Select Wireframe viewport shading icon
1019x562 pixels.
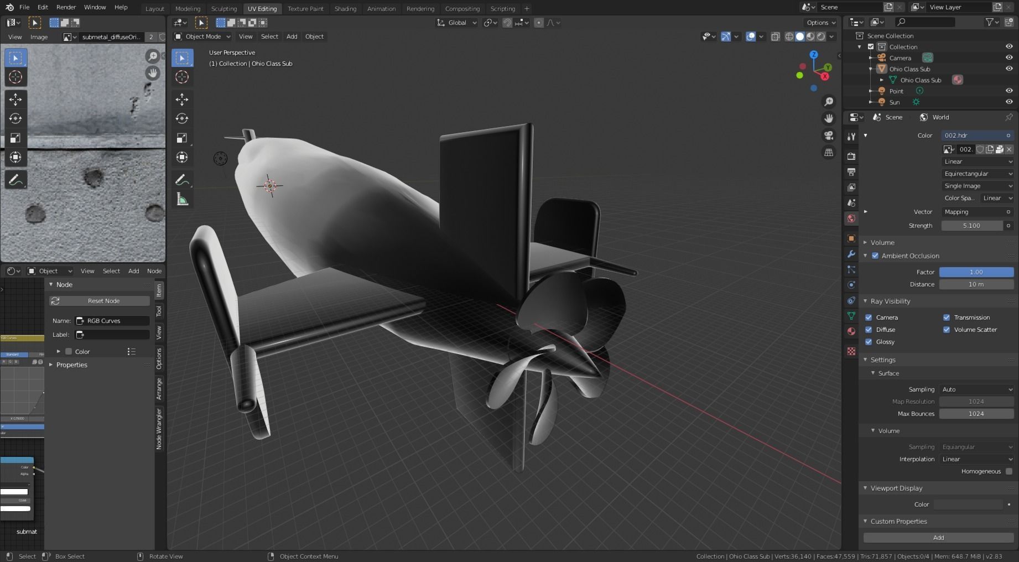[789, 37]
